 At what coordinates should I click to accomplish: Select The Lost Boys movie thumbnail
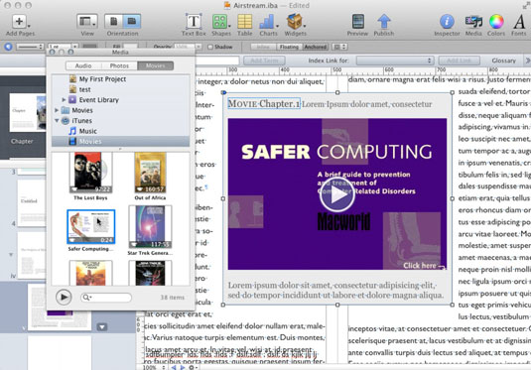[90, 173]
